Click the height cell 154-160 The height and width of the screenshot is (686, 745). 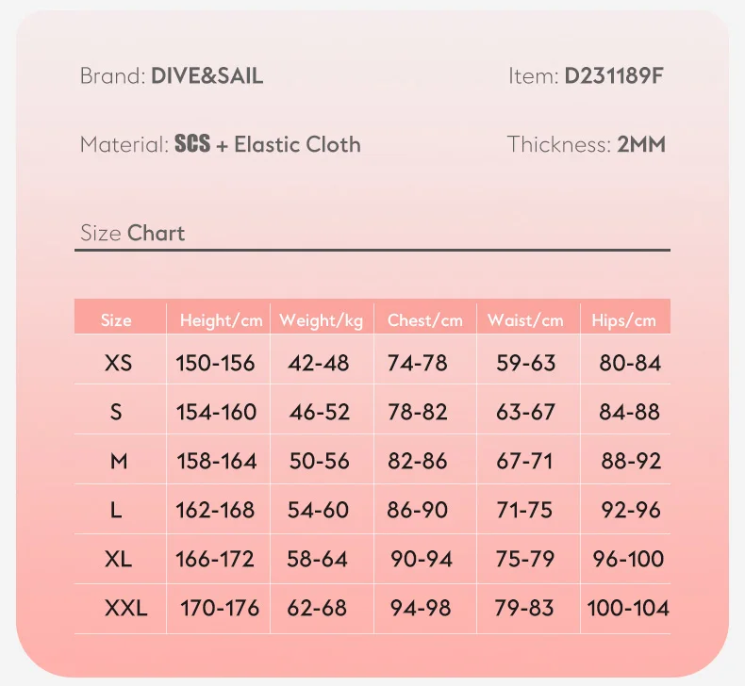click(216, 412)
